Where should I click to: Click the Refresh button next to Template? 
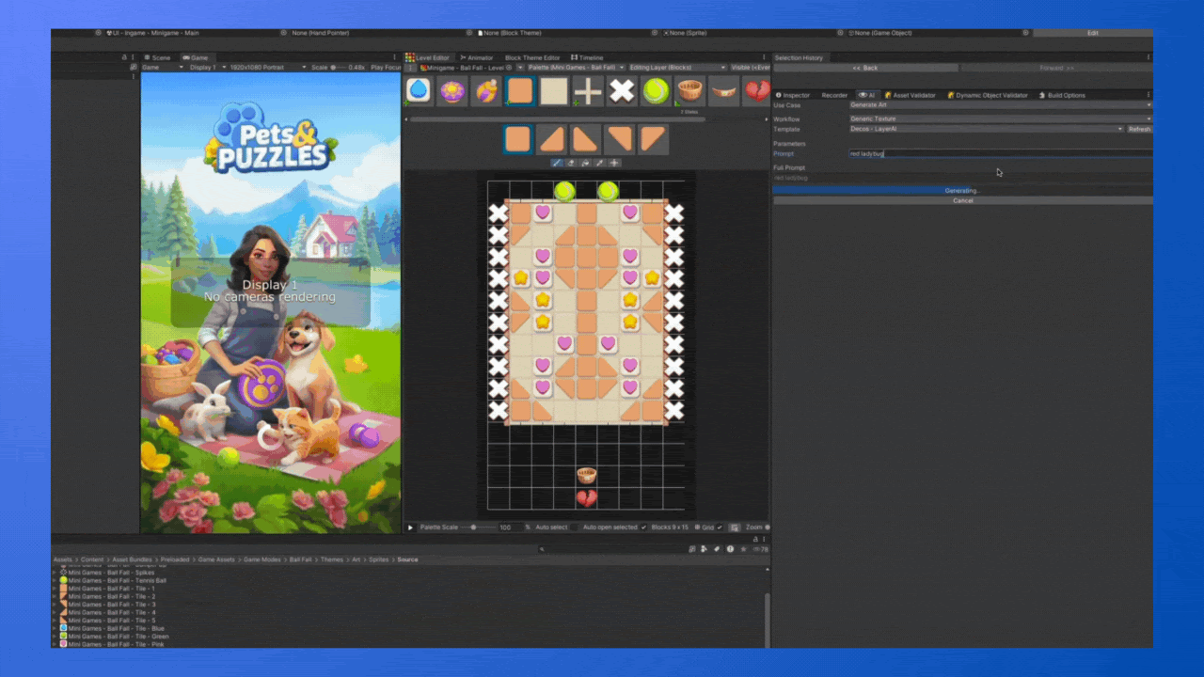(x=1139, y=129)
